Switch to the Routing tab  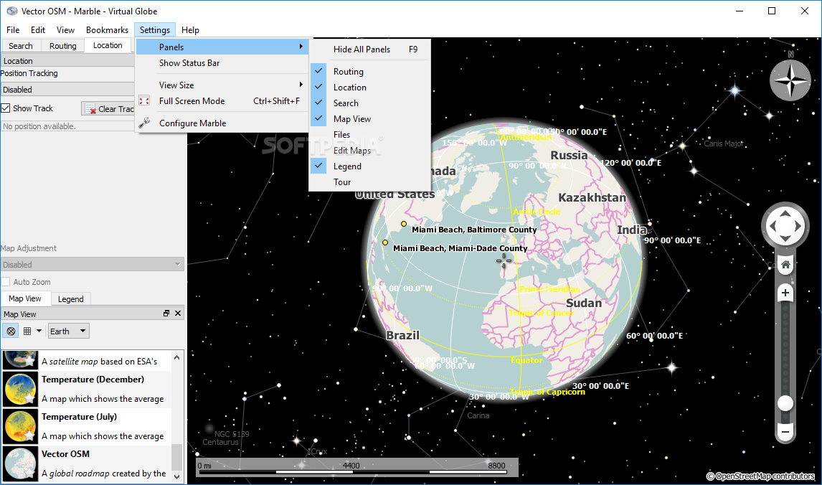pos(63,46)
